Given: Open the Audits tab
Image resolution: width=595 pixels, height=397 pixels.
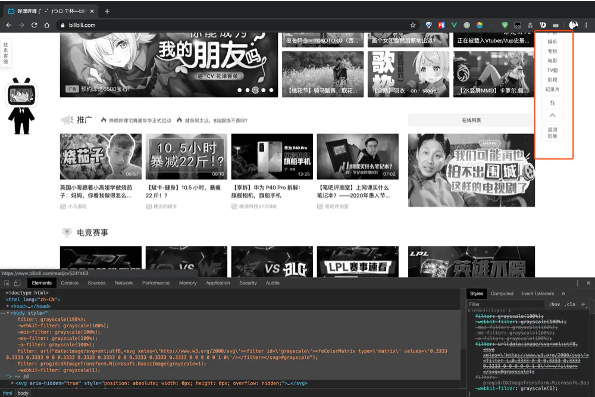Looking at the screenshot, I should 273,283.
